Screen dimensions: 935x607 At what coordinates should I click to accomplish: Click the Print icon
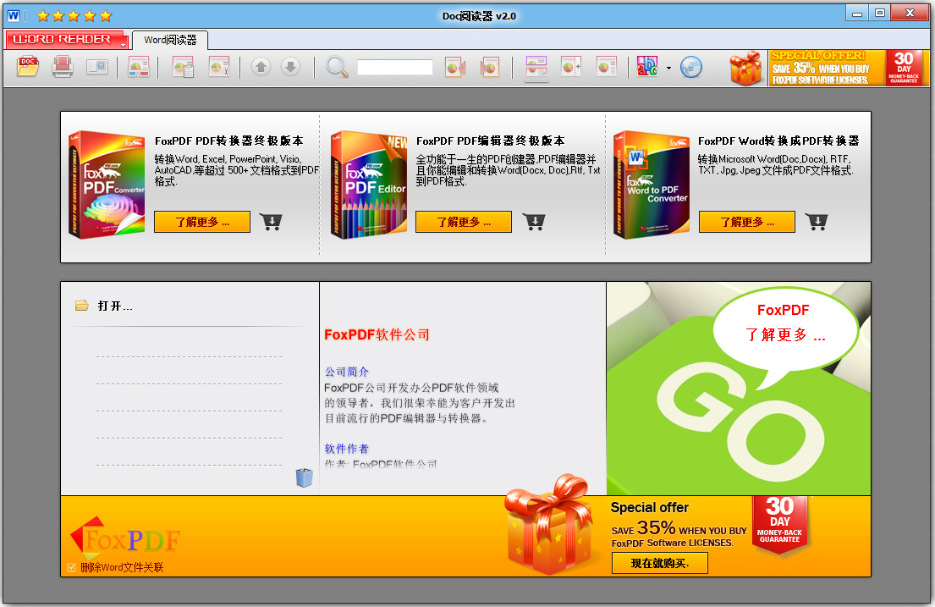click(x=63, y=67)
